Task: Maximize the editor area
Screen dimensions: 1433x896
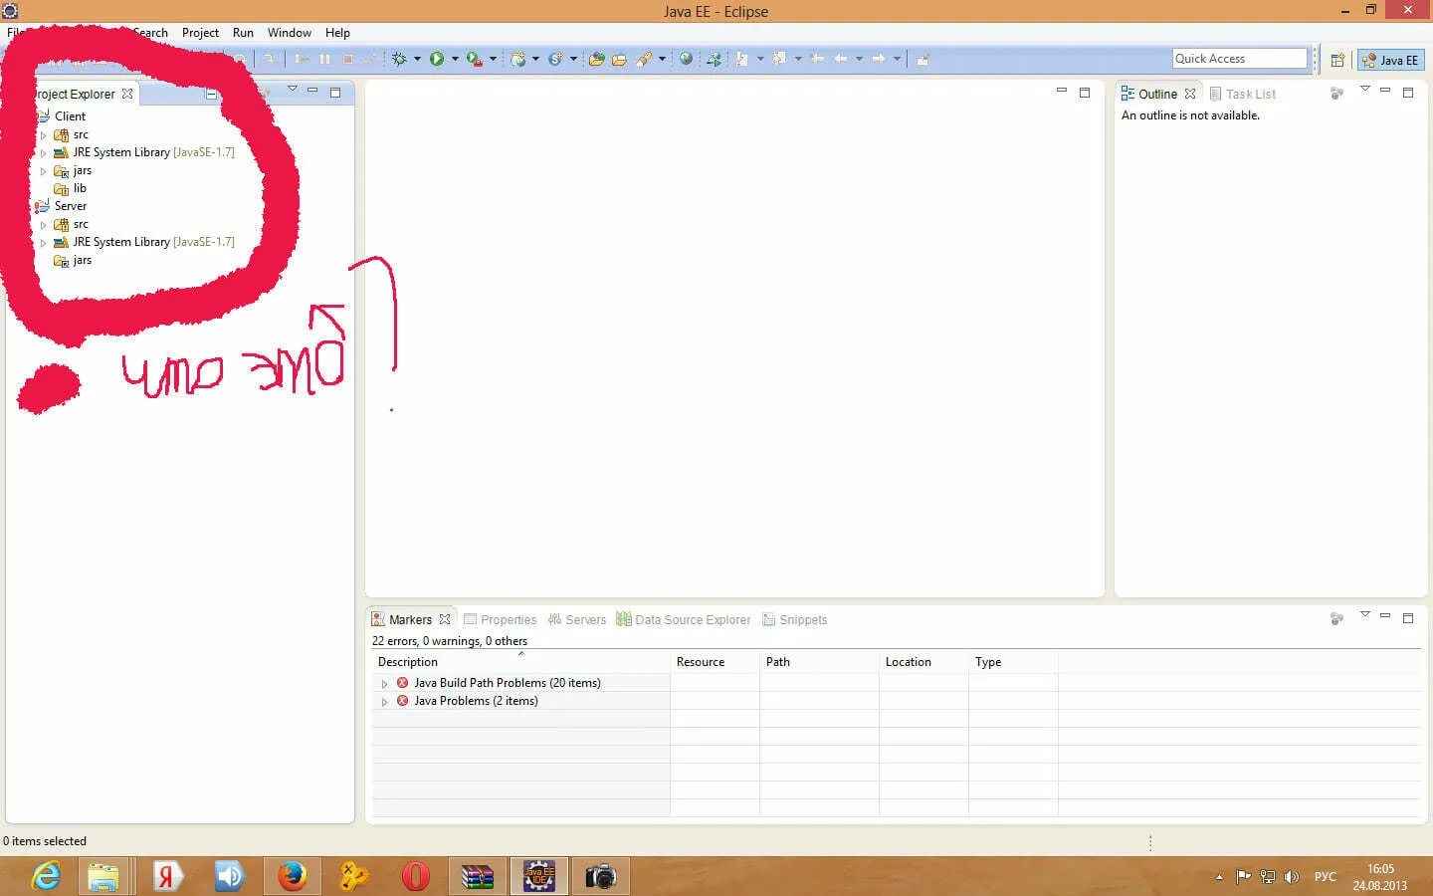Action: point(1085,93)
